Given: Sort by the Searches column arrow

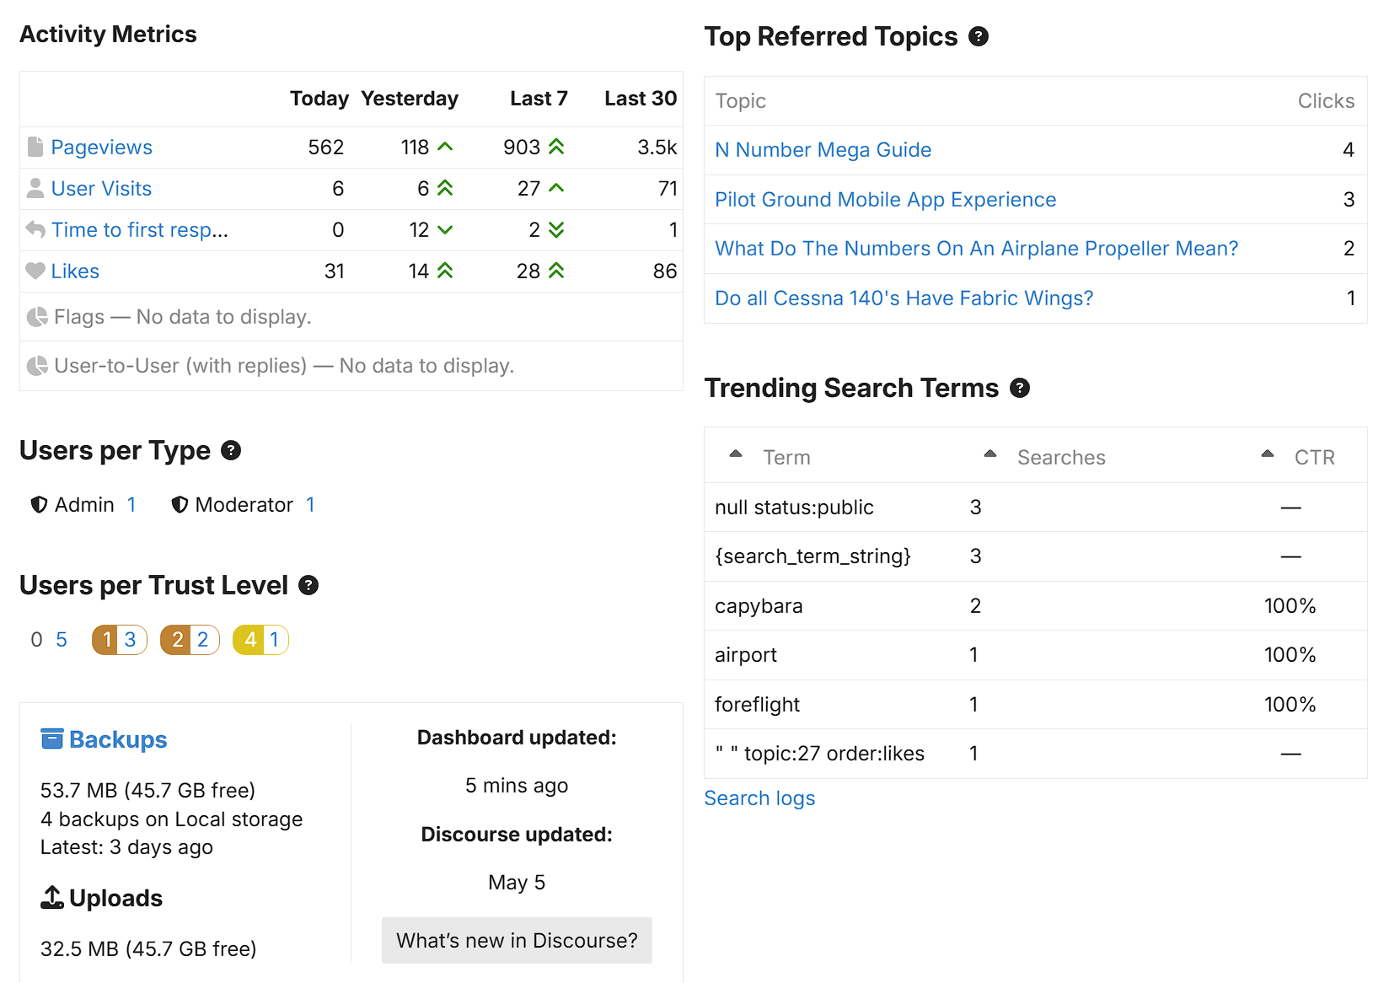Looking at the screenshot, I should click(x=990, y=454).
